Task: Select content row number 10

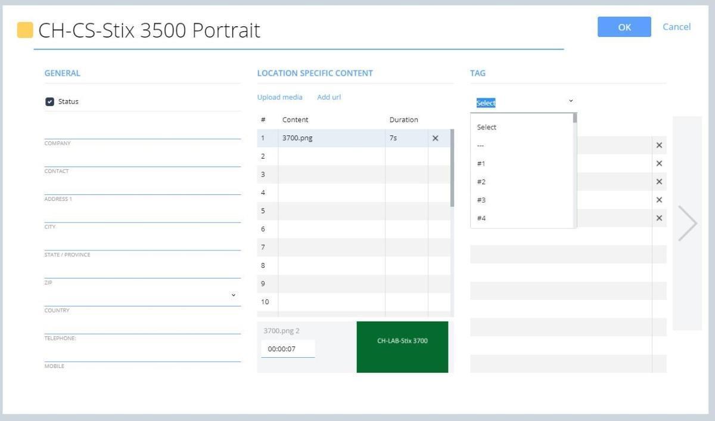Action: tap(354, 302)
